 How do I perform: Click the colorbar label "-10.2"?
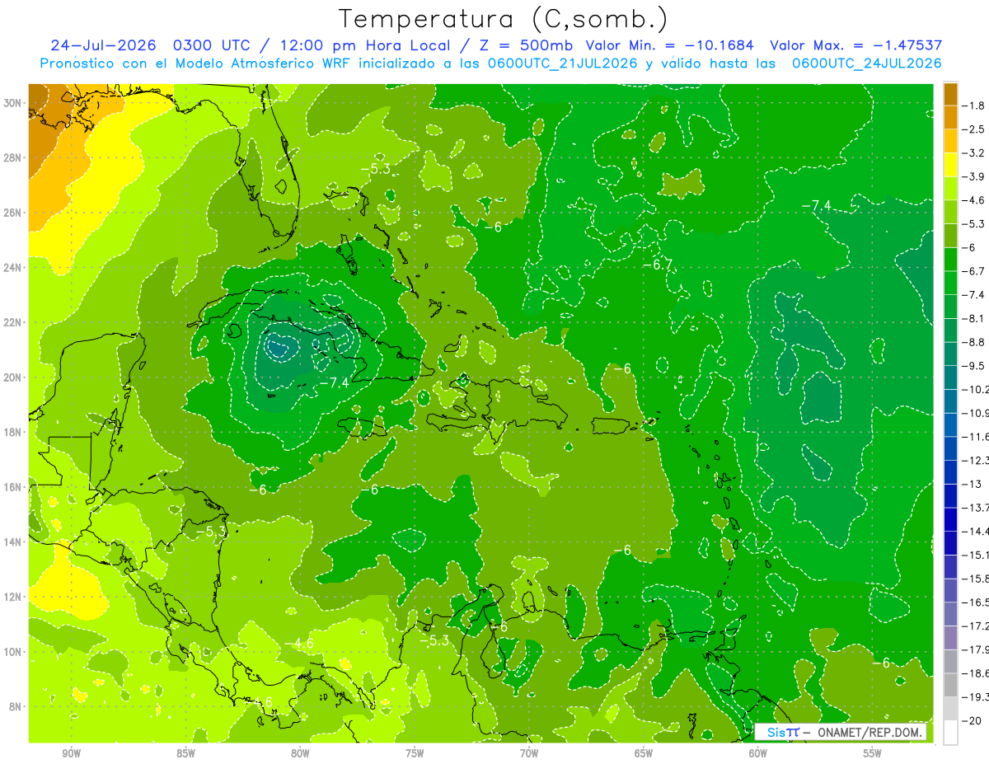pyautogui.click(x=976, y=389)
